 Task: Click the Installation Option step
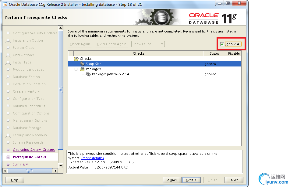coord(28,40)
